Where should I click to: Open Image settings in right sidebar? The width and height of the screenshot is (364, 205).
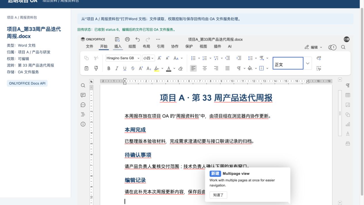tap(348, 105)
